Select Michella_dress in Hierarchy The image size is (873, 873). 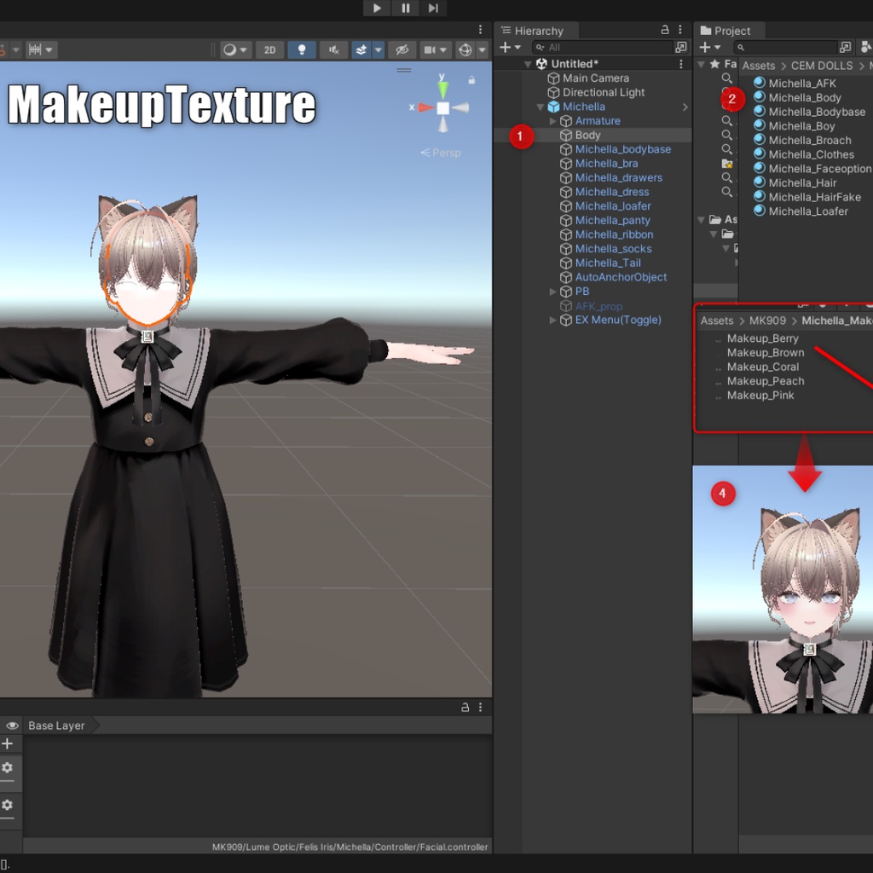(x=612, y=192)
